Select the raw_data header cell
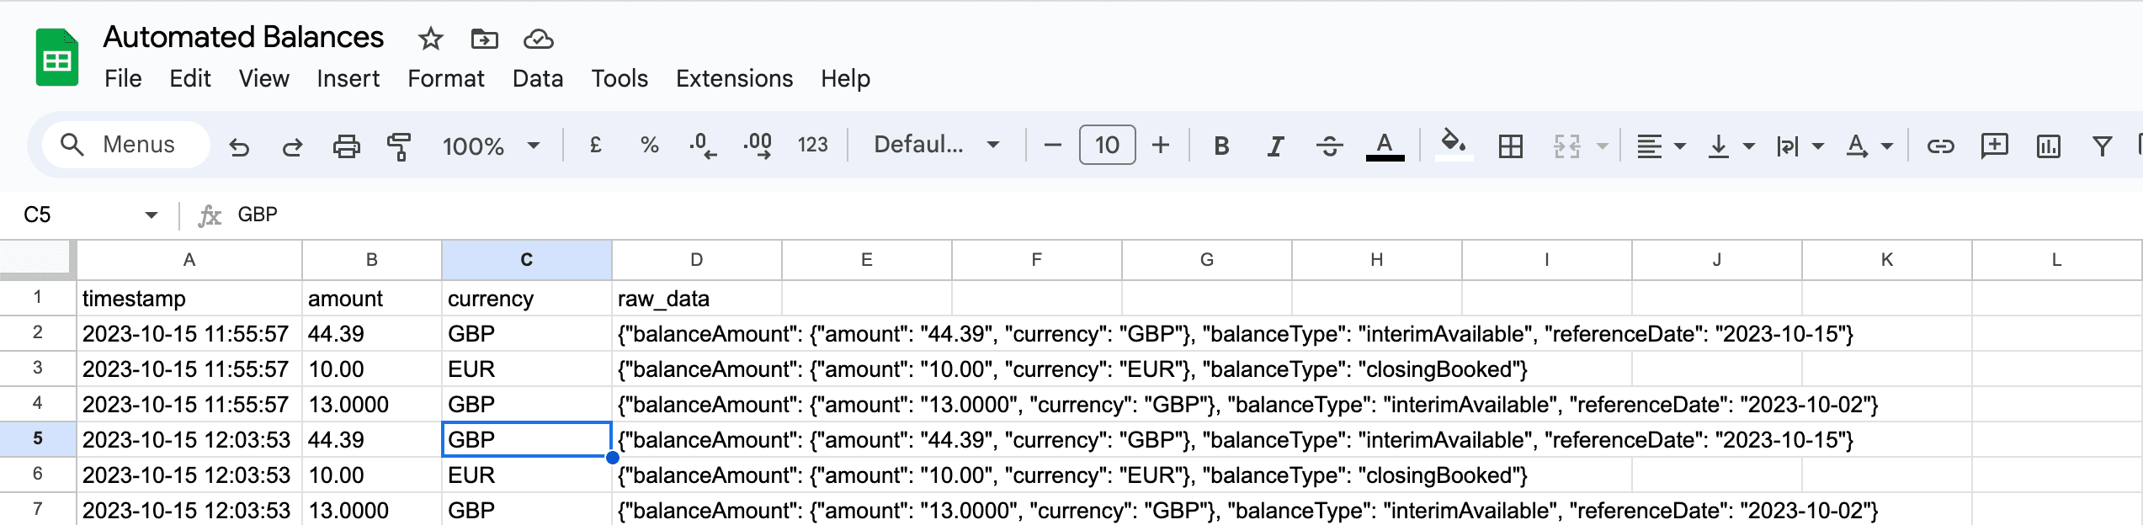Image resolution: width=2143 pixels, height=525 pixels. pos(697,299)
